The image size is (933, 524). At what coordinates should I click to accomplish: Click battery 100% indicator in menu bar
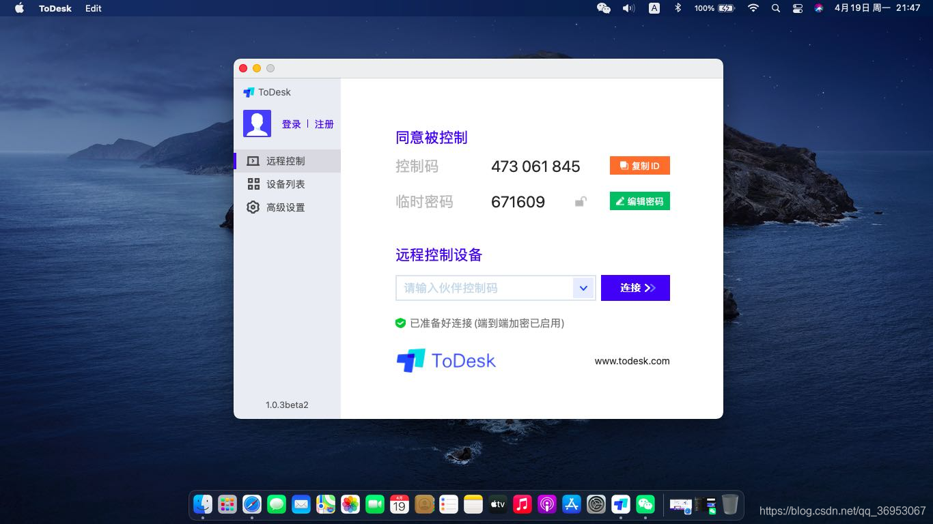[x=714, y=8]
